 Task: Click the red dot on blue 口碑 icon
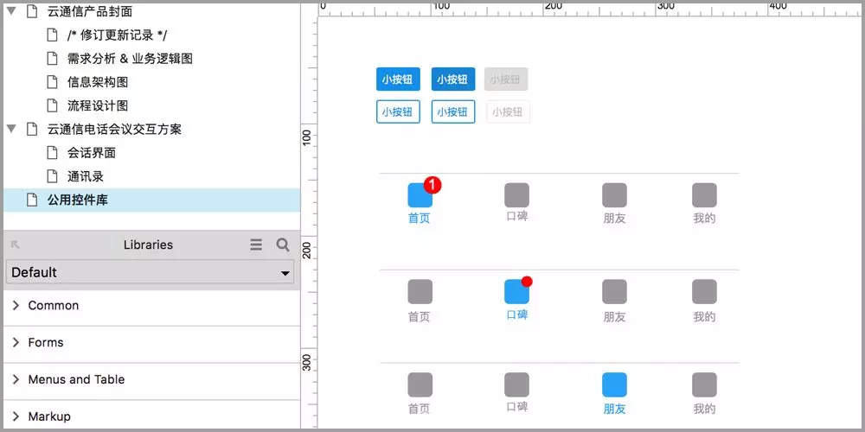point(527,282)
